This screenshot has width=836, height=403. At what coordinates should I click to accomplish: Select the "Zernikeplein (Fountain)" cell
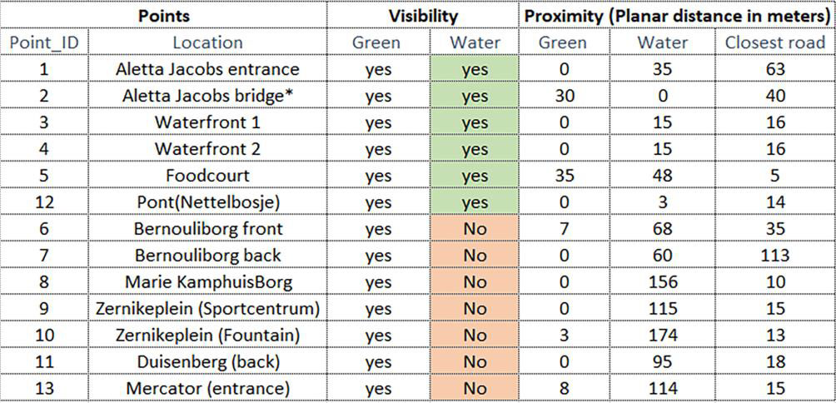(x=207, y=336)
